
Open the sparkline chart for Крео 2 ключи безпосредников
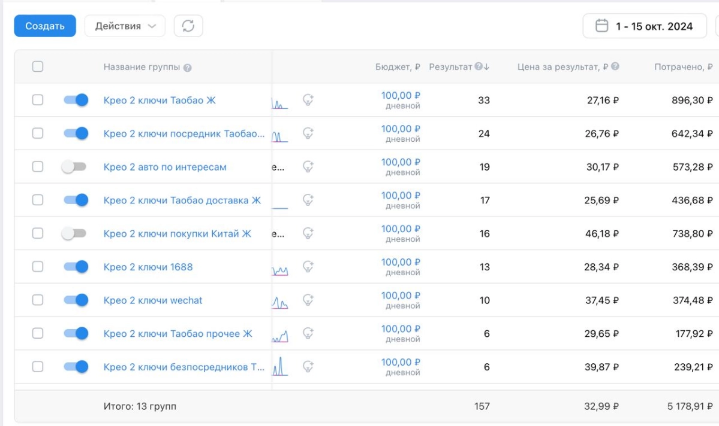coord(279,367)
